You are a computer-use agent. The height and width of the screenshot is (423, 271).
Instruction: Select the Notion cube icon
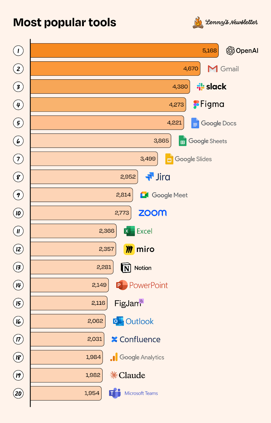pos(126,268)
